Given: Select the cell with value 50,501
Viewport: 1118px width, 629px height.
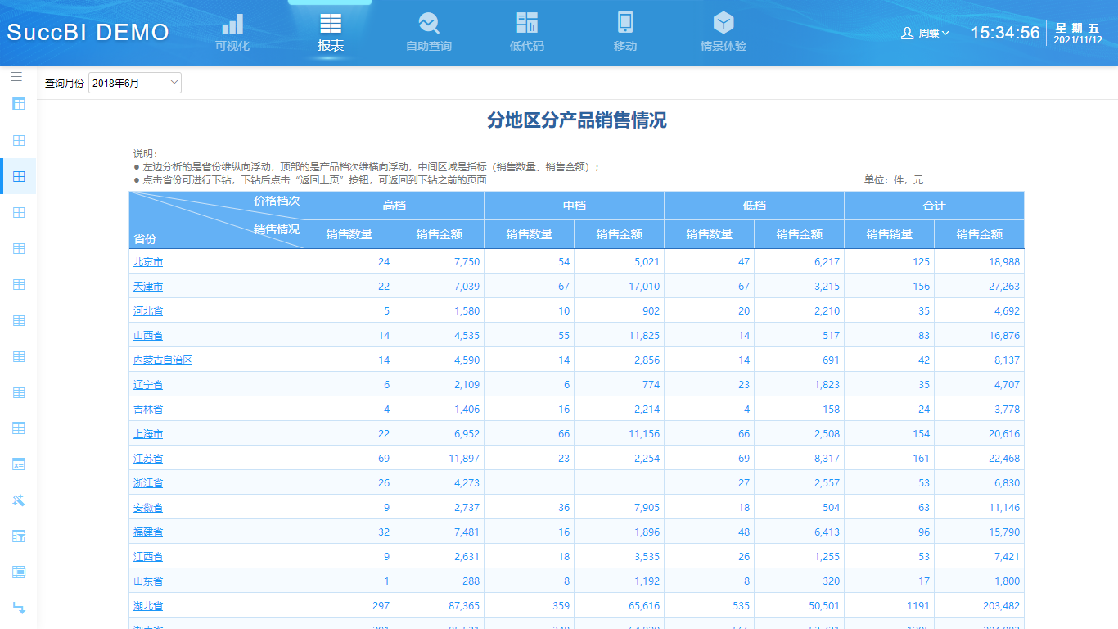Looking at the screenshot, I should [x=800, y=606].
